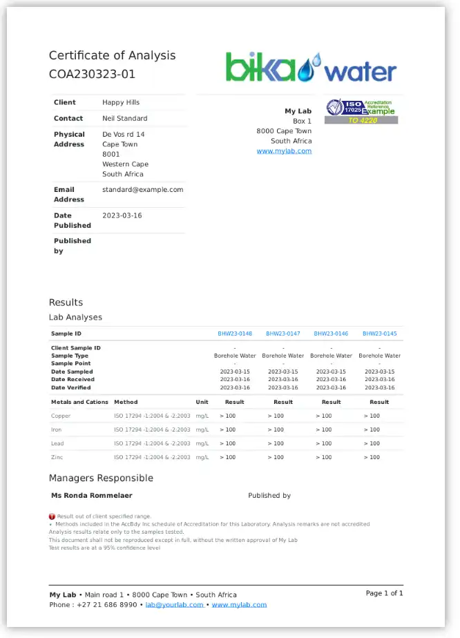Click the Date Verified label

[71, 388]
